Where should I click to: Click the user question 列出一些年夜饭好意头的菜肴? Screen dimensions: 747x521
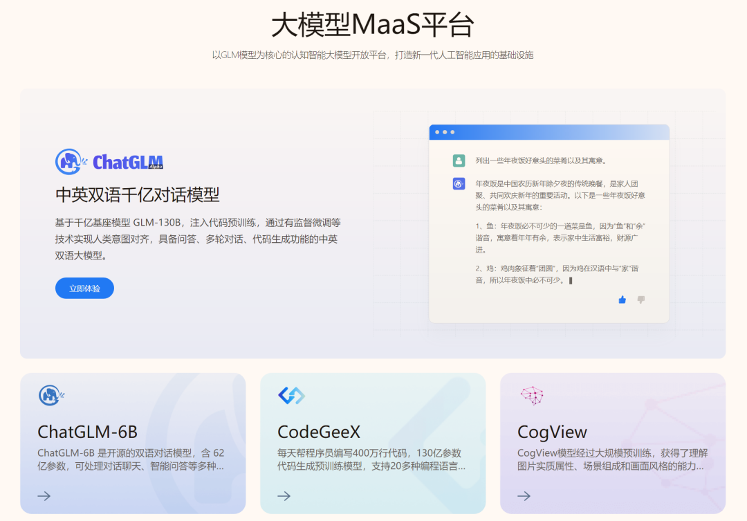pyautogui.click(x=541, y=161)
